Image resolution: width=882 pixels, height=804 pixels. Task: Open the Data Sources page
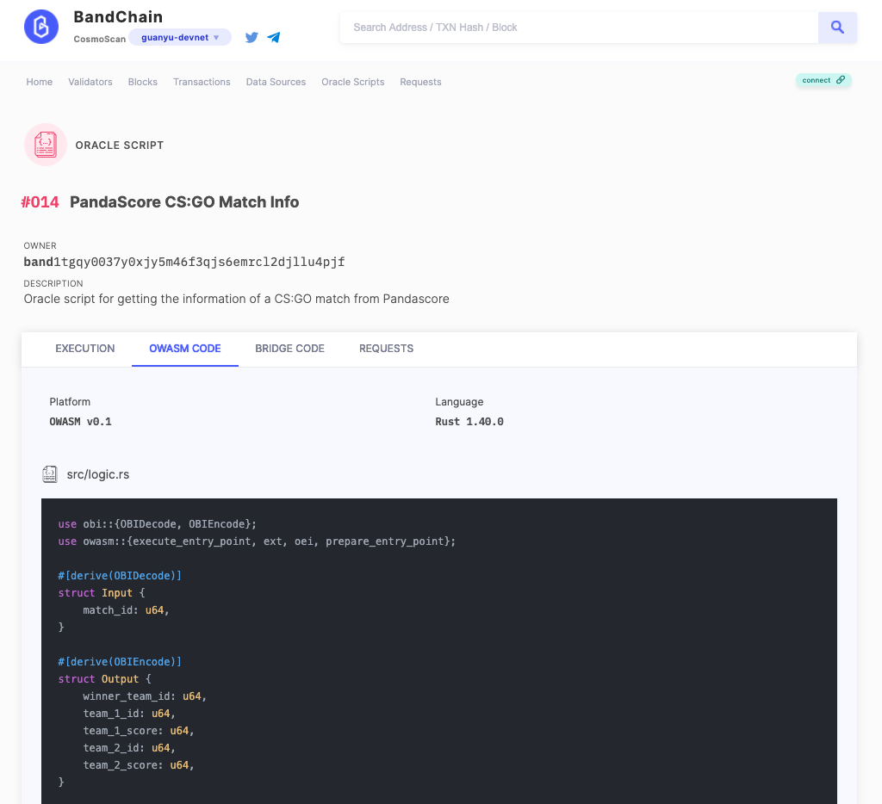coord(276,82)
